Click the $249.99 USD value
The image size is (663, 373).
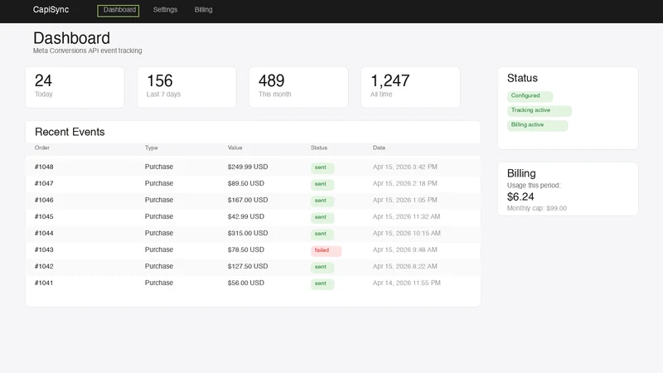(x=248, y=167)
